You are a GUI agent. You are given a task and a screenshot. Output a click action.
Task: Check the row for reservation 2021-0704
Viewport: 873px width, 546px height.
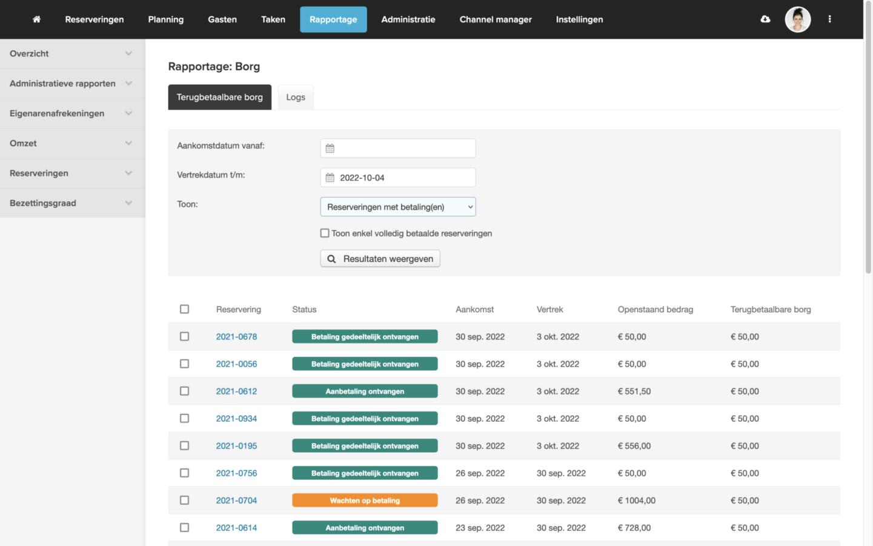(185, 500)
